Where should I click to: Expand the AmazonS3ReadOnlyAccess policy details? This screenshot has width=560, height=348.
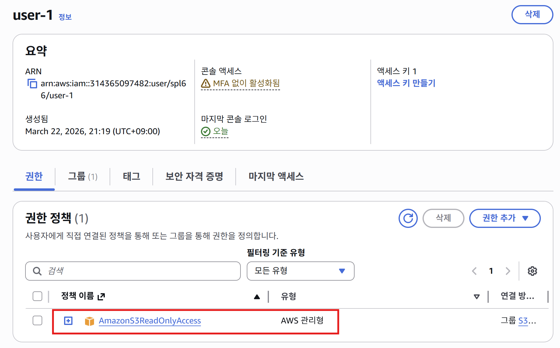[x=68, y=320]
